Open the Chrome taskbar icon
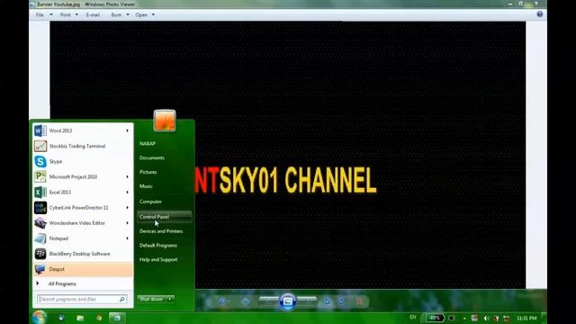 (x=99, y=318)
